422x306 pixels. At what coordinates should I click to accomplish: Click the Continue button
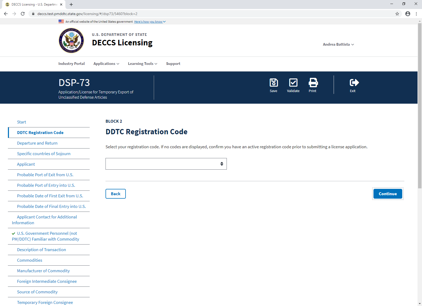388,194
